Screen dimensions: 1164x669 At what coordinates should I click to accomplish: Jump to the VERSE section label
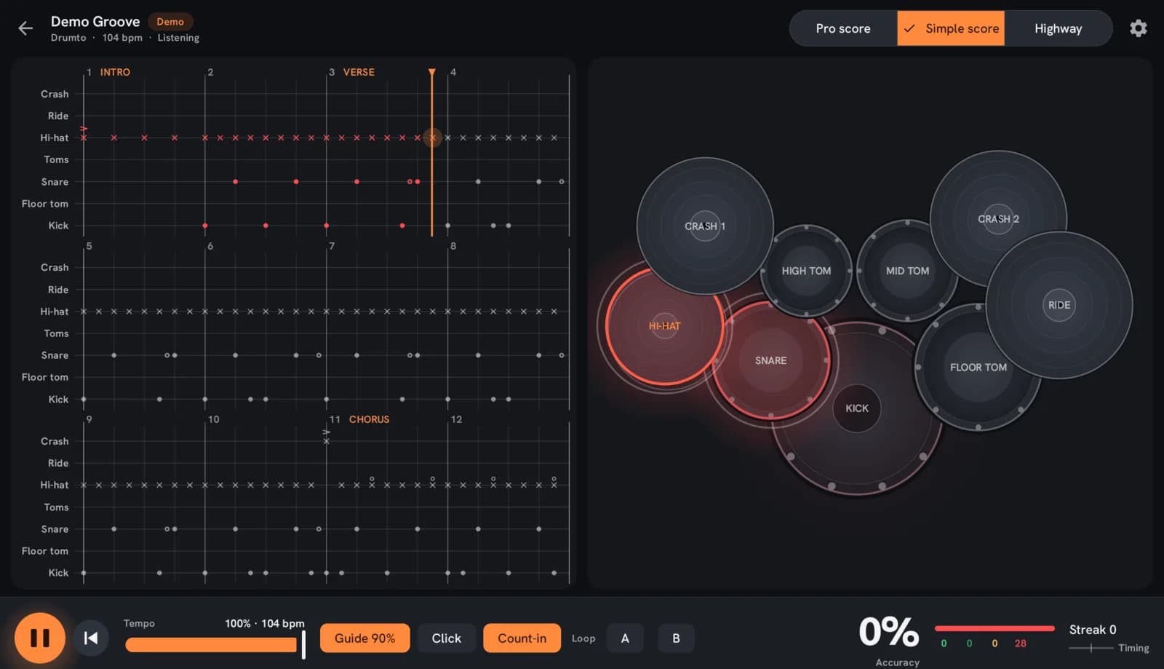[359, 72]
